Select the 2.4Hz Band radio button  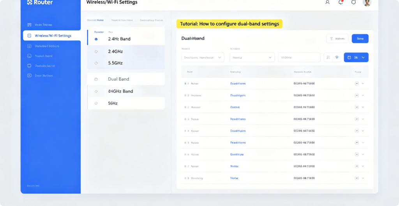coord(96,39)
